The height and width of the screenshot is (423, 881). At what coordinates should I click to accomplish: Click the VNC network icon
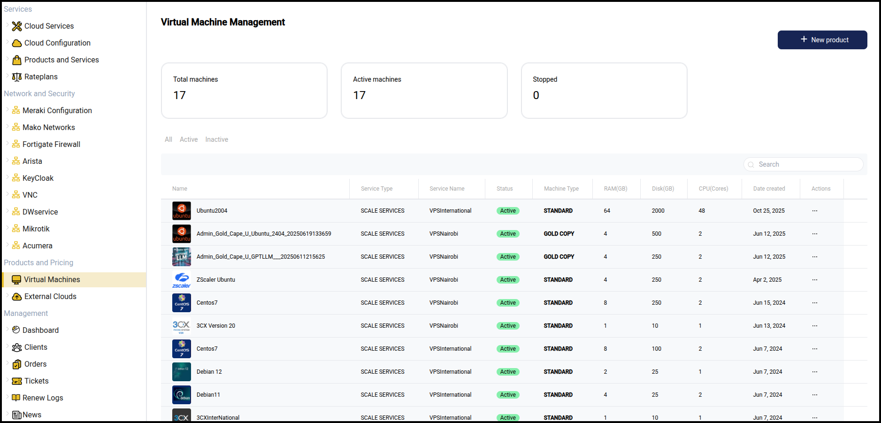[16, 195]
